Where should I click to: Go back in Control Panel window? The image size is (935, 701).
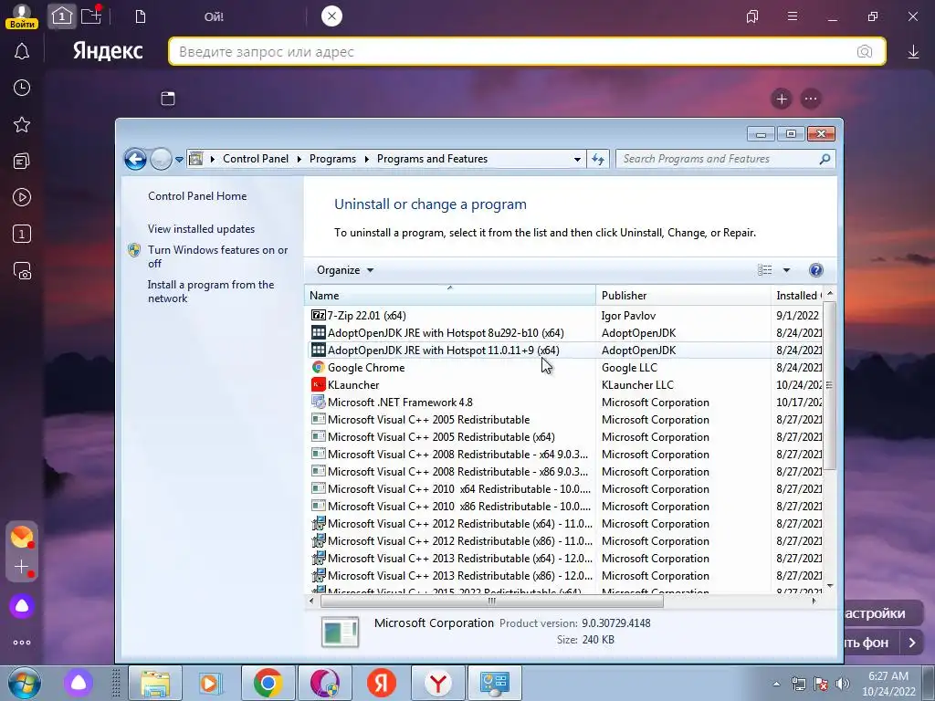(x=135, y=159)
